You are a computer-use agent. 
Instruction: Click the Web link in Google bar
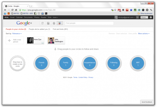(49, 17)
